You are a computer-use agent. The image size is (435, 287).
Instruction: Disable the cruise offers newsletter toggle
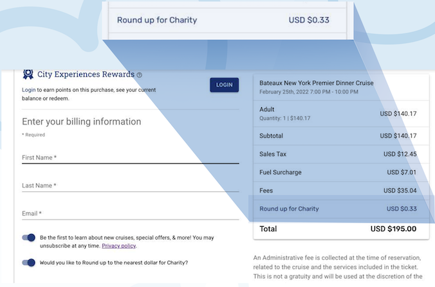pyautogui.click(x=28, y=238)
